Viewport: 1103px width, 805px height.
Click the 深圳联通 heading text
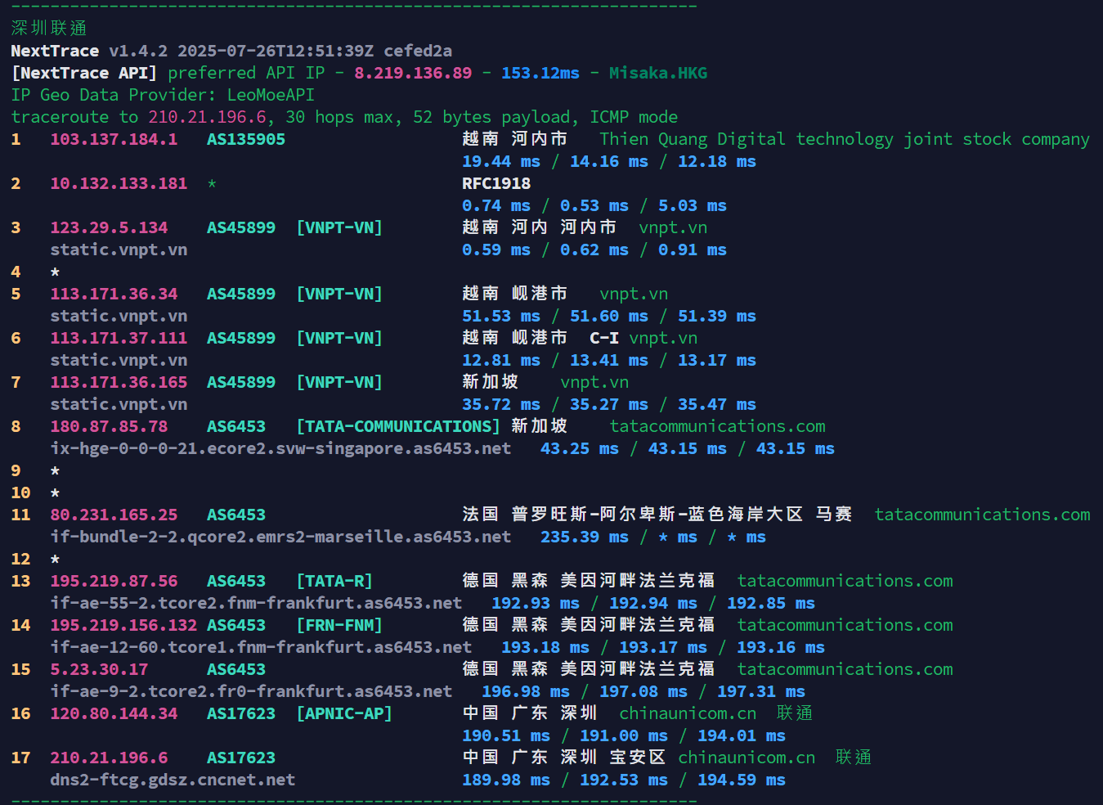point(49,29)
